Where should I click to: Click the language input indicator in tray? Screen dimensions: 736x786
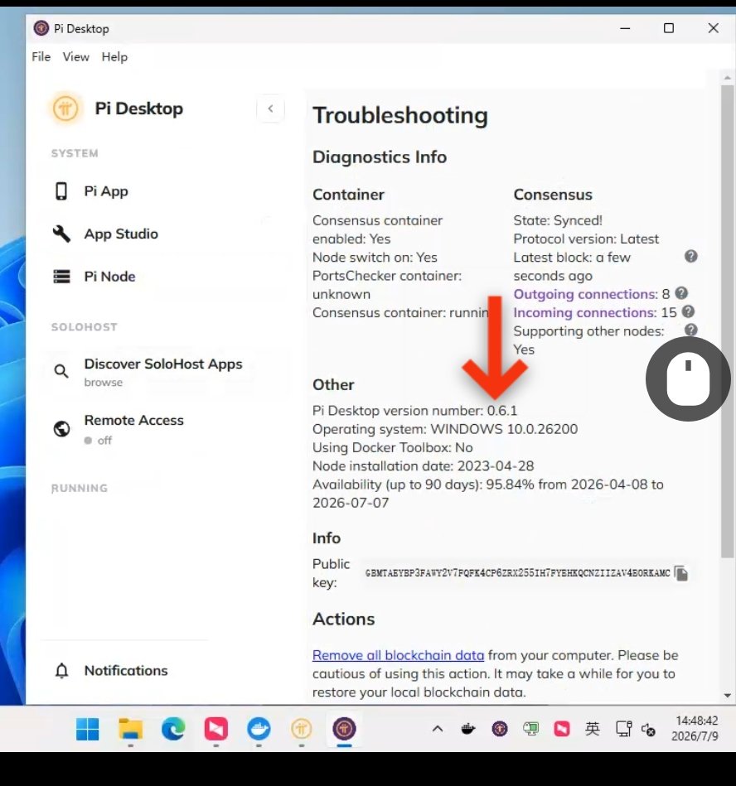(x=593, y=728)
